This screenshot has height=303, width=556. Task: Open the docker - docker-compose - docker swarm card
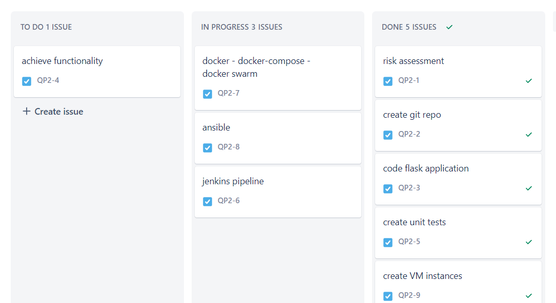256,67
